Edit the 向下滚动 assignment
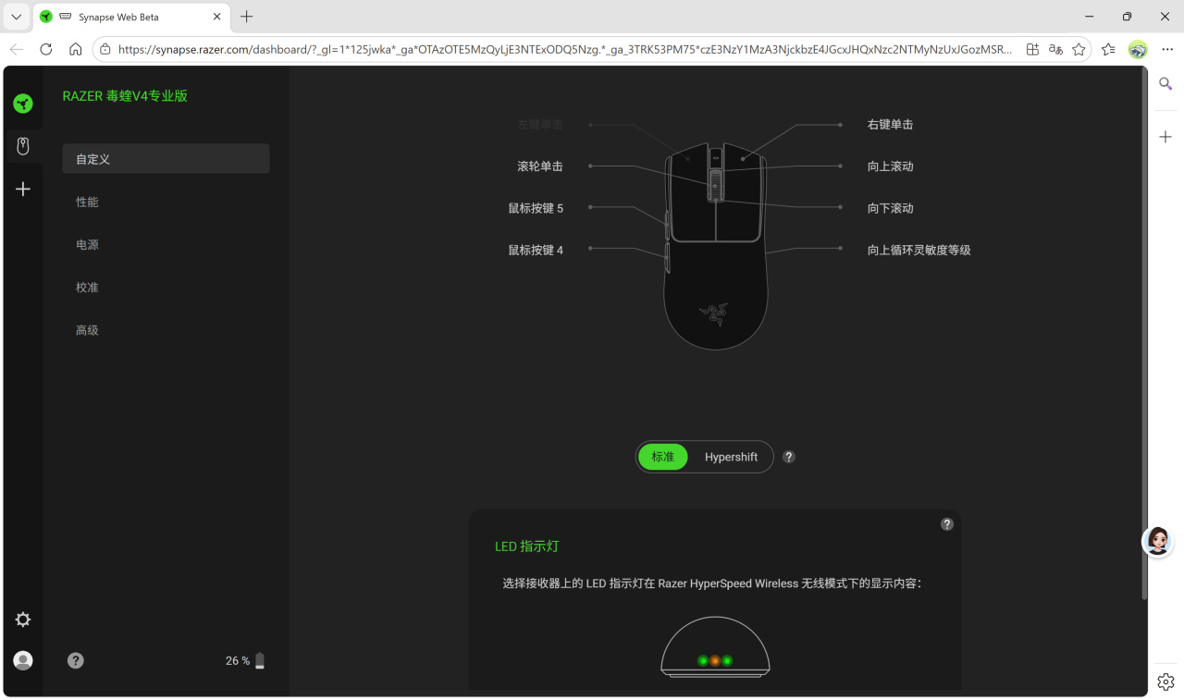1184x700 pixels. pos(890,208)
